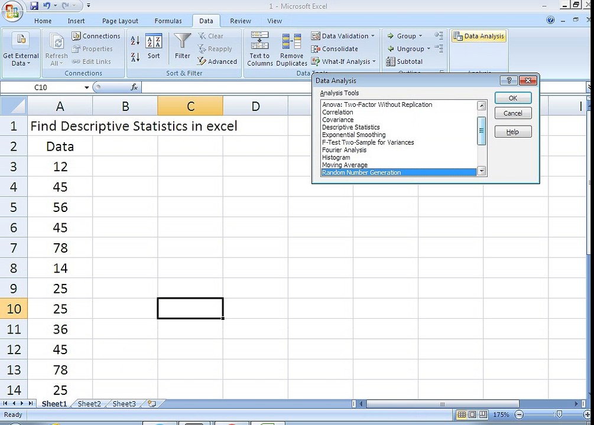
Task: Switch to Formulas tab
Action: pos(168,21)
